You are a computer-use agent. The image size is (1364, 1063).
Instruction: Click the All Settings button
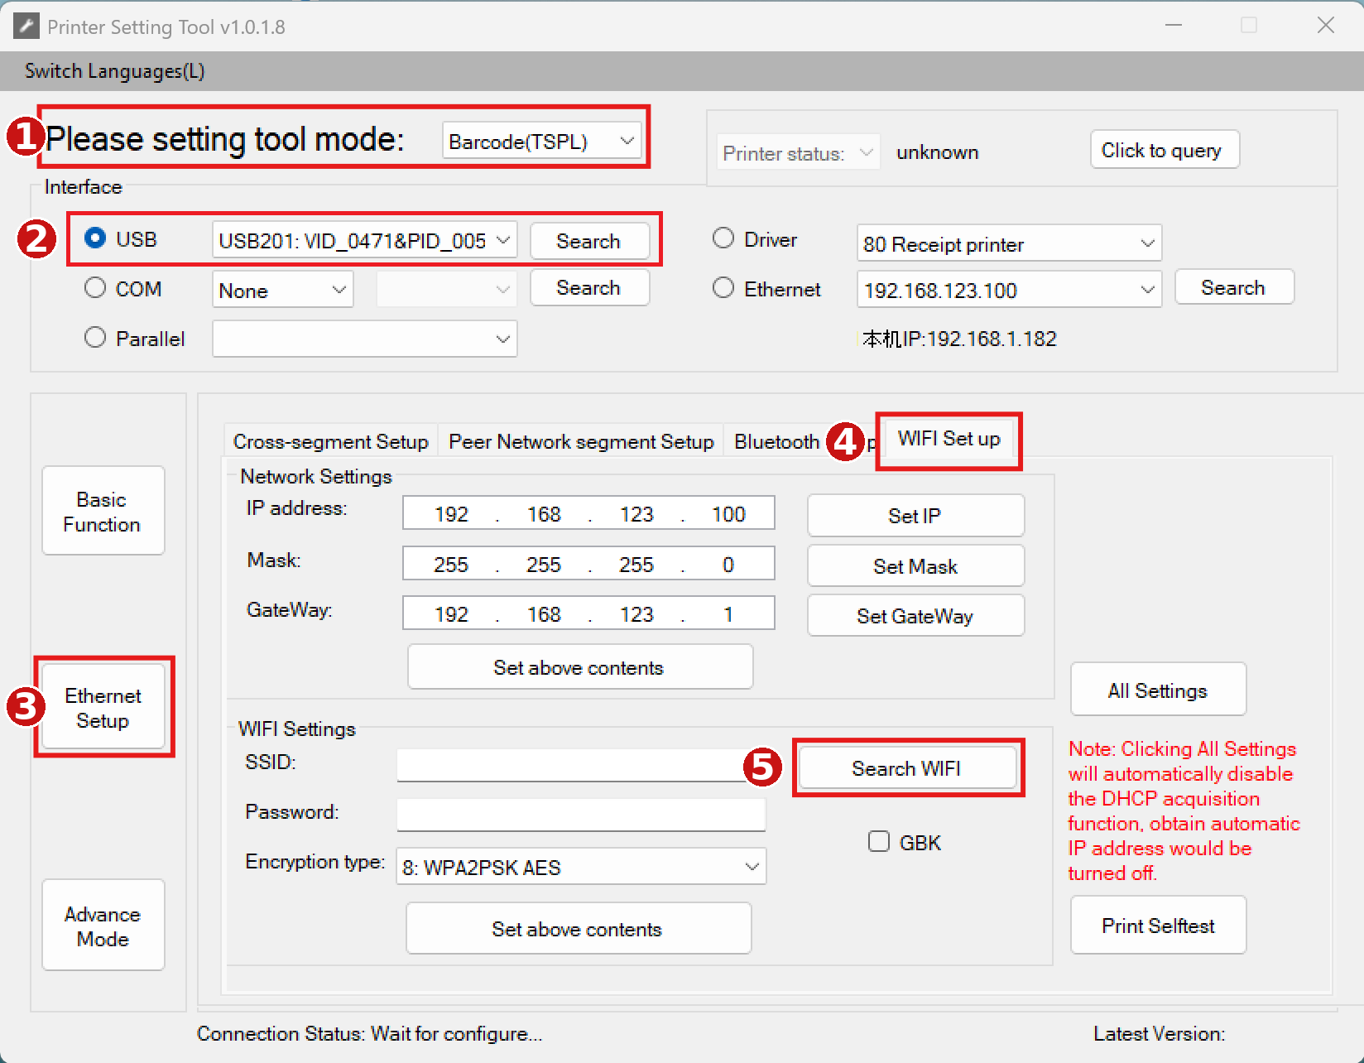tap(1158, 690)
